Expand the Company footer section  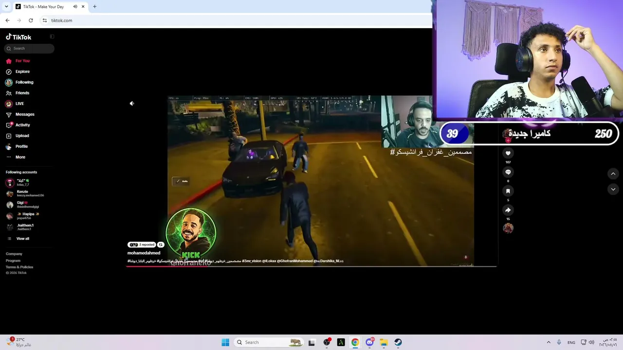tap(14, 254)
